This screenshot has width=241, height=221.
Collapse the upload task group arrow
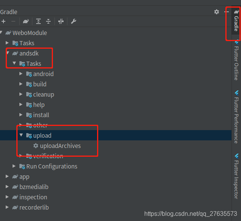click(x=21, y=135)
